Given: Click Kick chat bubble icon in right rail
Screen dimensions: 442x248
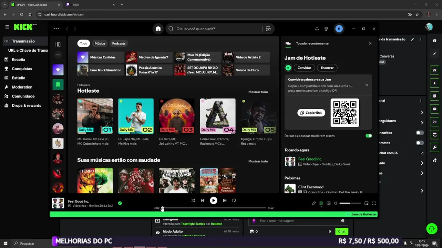Looking at the screenshot, I should 434,109.
